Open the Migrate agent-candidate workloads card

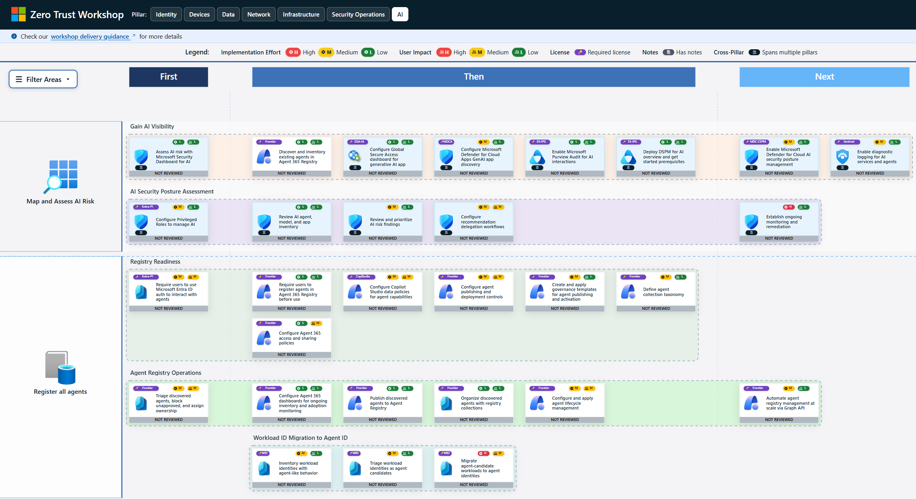click(x=480, y=468)
